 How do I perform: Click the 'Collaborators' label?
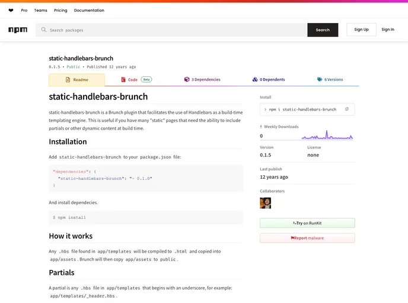point(272,191)
